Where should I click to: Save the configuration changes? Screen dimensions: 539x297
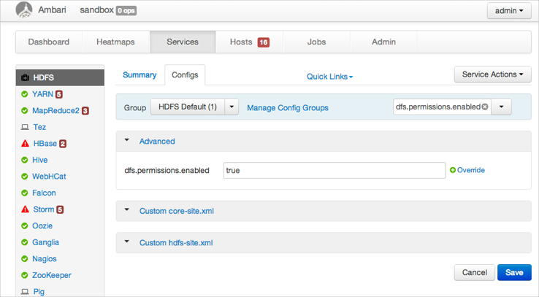[514, 272]
